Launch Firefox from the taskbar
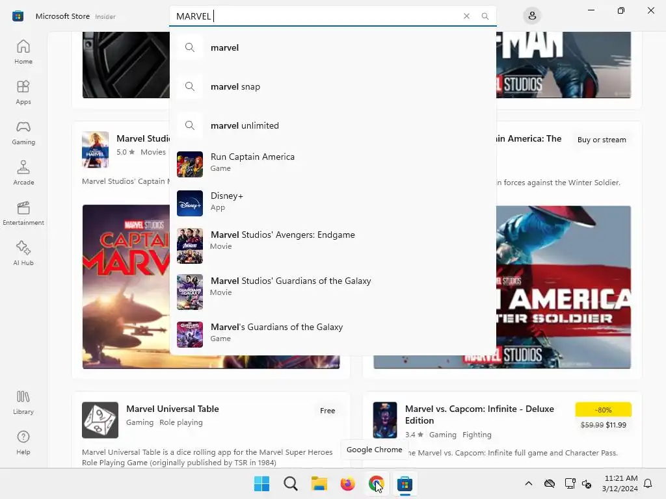The height and width of the screenshot is (499, 666). tap(347, 483)
